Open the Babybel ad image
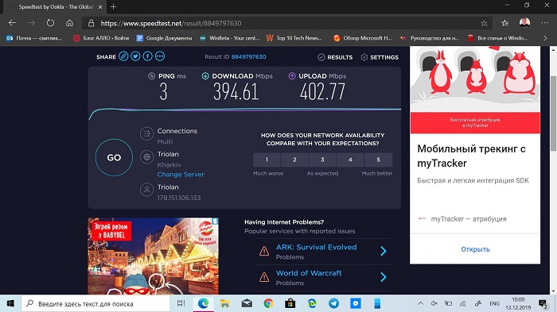The height and width of the screenshot is (312, 557). tap(153, 256)
